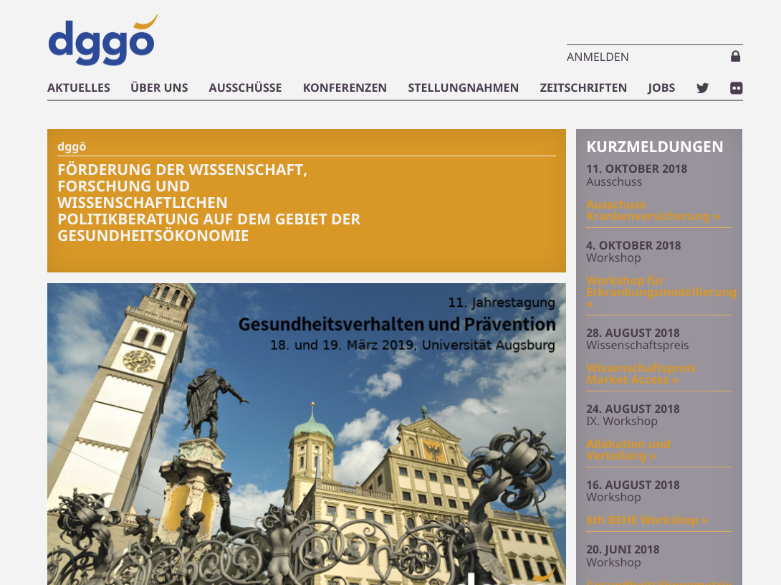Select the Zeitschriften menu item
781x585 pixels.
click(x=583, y=87)
